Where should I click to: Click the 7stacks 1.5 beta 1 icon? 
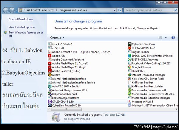[x=50, y=44]
